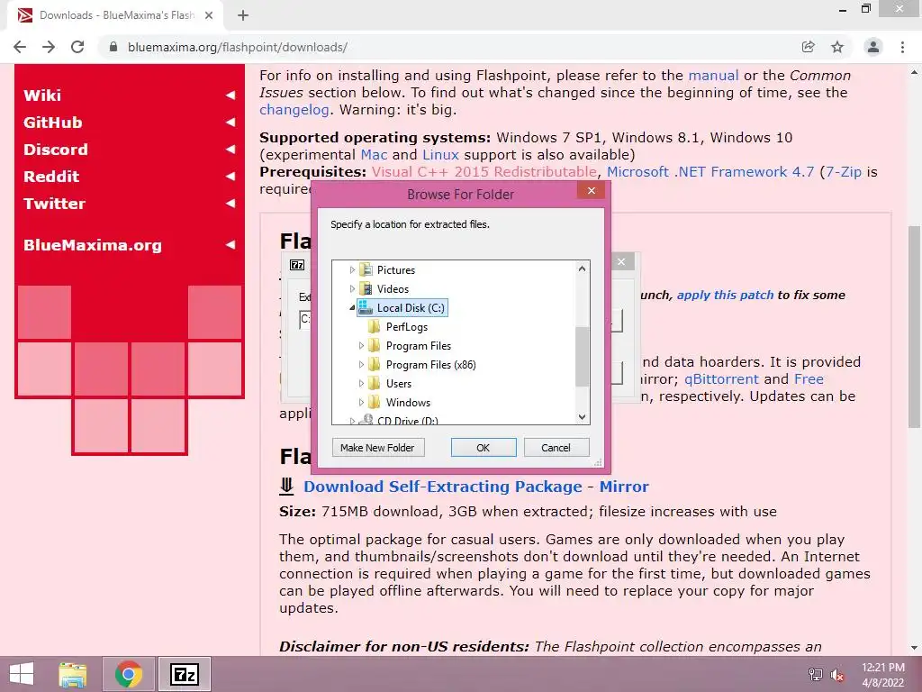Click the lock icon beside the URL
This screenshot has height=692, width=922.
click(x=113, y=47)
